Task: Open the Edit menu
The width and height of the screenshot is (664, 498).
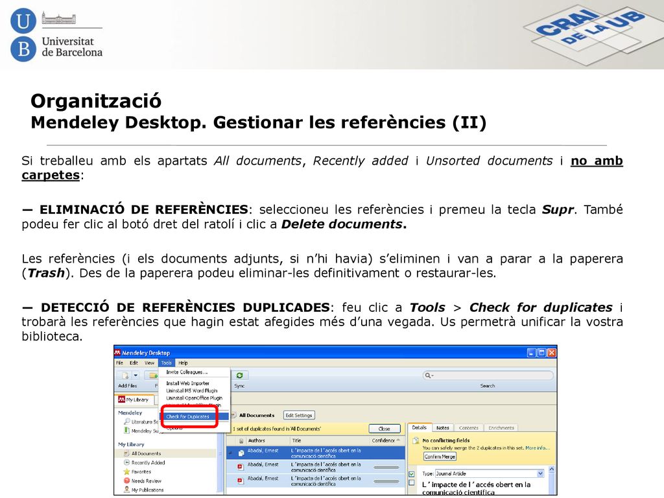Action: click(134, 363)
